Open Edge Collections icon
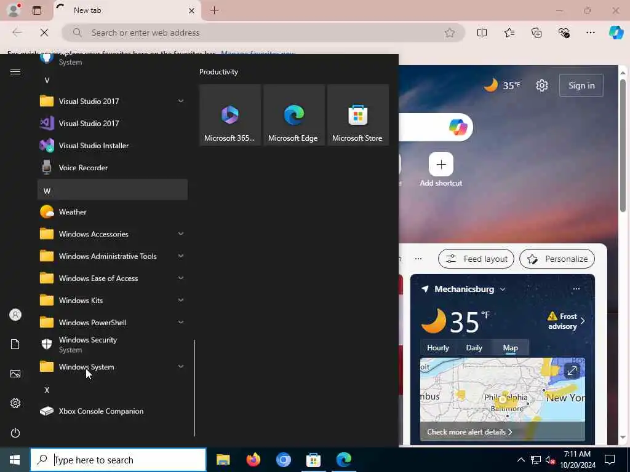 pos(536,33)
